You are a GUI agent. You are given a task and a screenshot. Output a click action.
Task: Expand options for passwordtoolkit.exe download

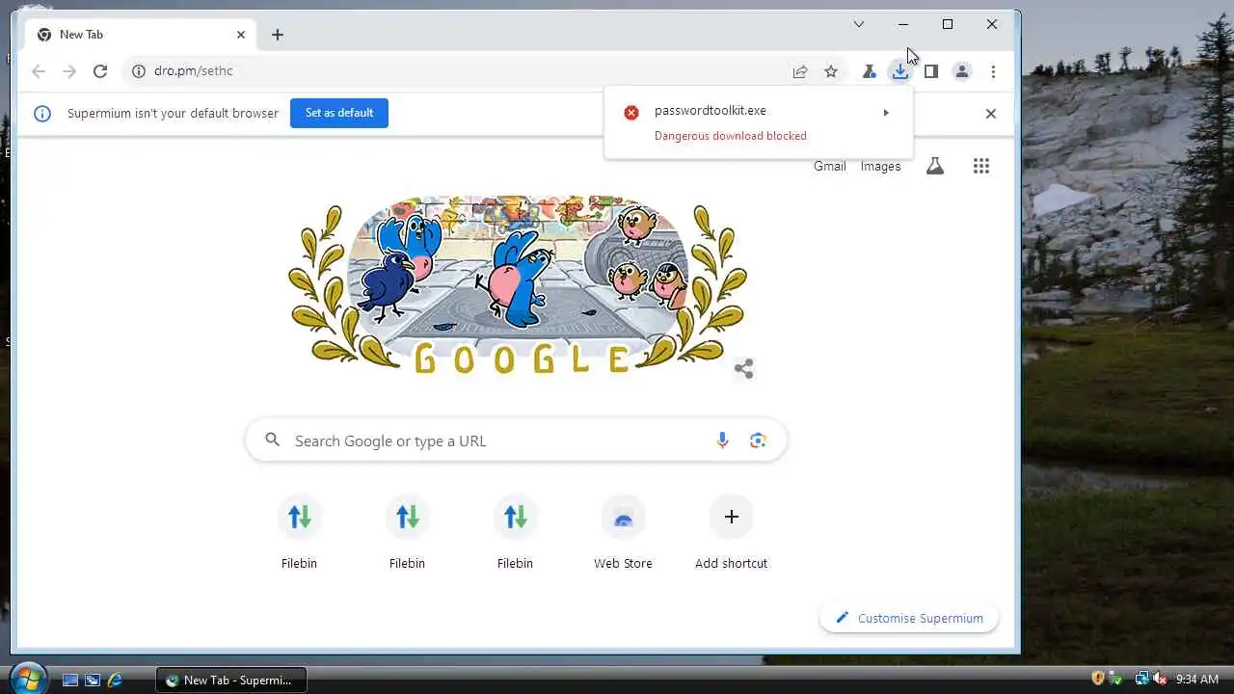tap(885, 113)
